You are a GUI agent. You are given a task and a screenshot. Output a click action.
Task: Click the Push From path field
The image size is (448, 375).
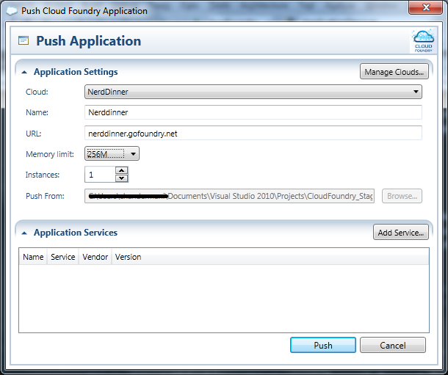click(229, 196)
